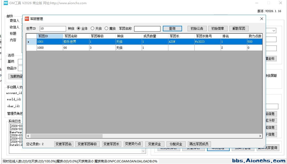This screenshot has height=164, width=287.
Task: Close the 军团管理 dialog
Action: coord(261,19)
